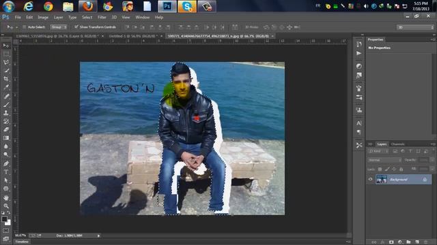Open the Actions panel play icon
Viewport: 437px width, 245px height.
359,53
